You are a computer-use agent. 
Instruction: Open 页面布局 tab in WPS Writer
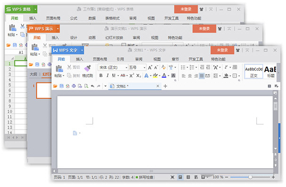tap(100, 59)
